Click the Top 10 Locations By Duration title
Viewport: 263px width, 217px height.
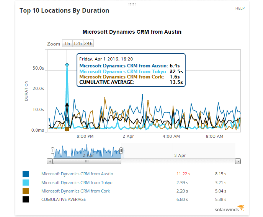64,10
